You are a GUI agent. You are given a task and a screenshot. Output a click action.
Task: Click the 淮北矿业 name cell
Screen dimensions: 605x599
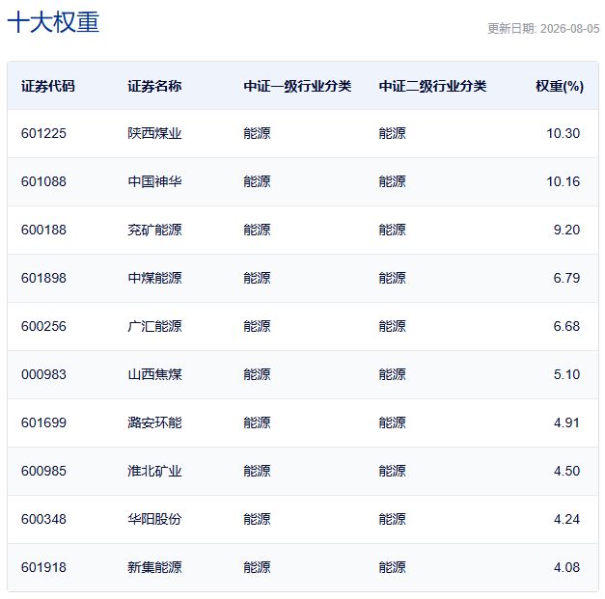tap(154, 471)
